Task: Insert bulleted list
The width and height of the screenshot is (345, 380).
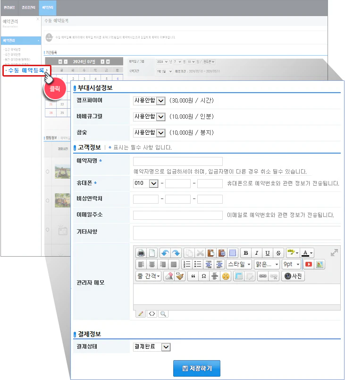Action: tap(198, 264)
